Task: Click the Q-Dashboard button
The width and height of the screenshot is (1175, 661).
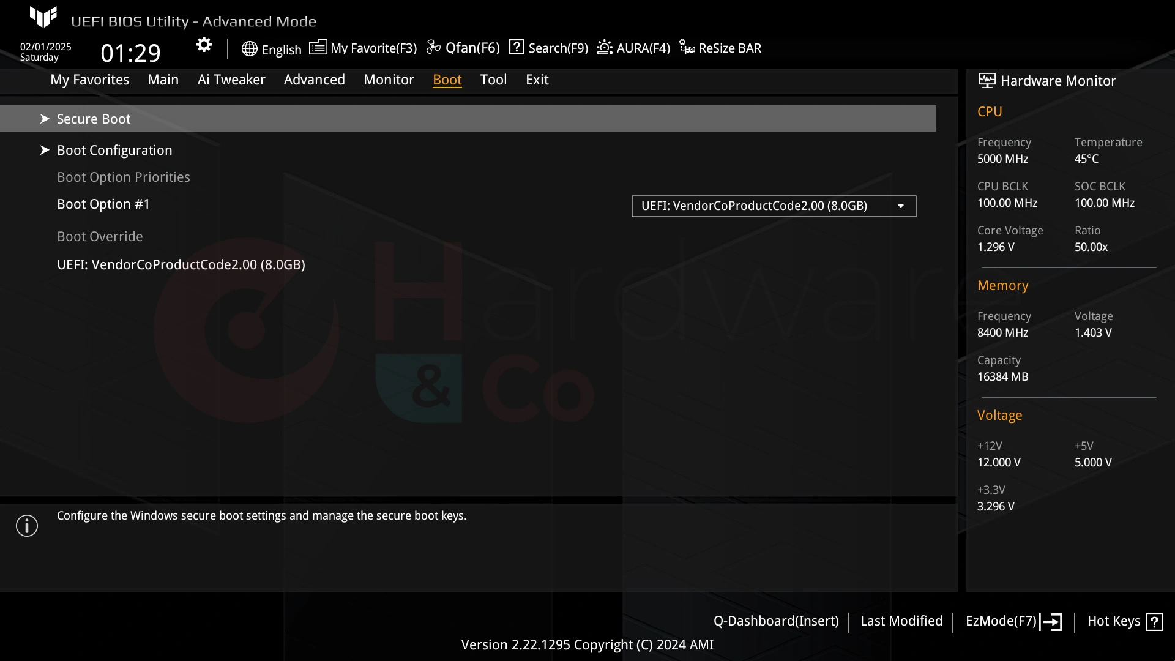Action: click(x=775, y=621)
